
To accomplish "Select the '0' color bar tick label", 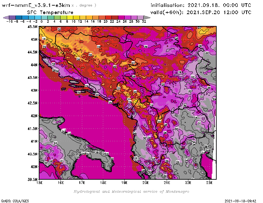I will click(x=41, y=21).
